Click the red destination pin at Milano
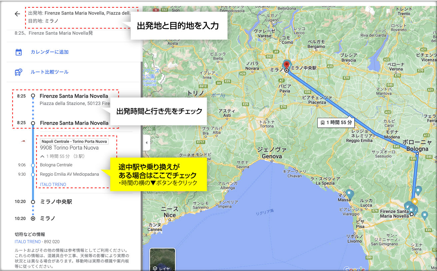 point(286,65)
